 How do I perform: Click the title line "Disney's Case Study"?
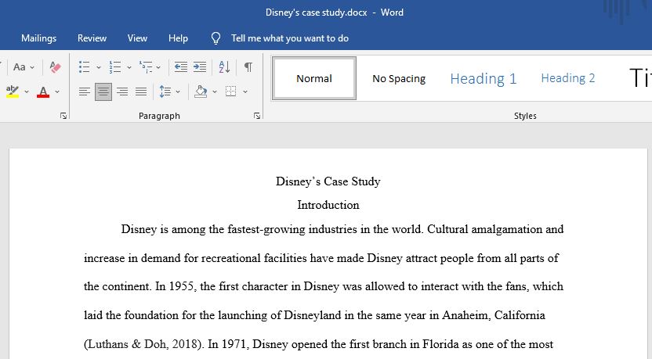pos(328,181)
